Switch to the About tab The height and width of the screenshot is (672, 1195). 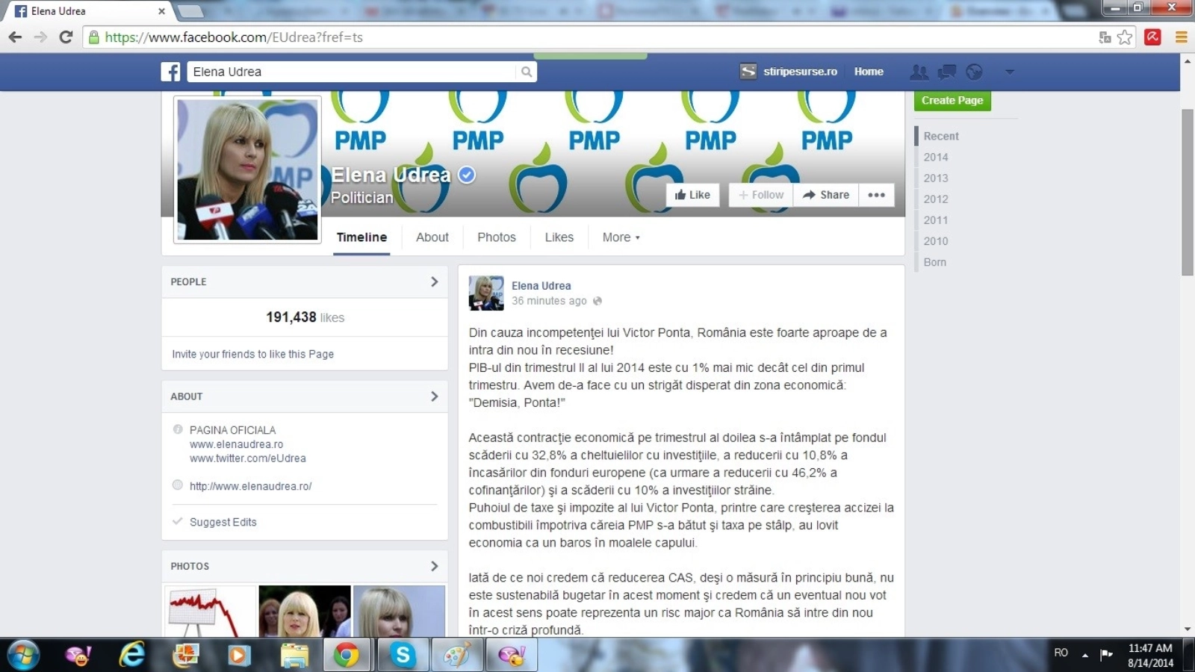[x=432, y=237]
